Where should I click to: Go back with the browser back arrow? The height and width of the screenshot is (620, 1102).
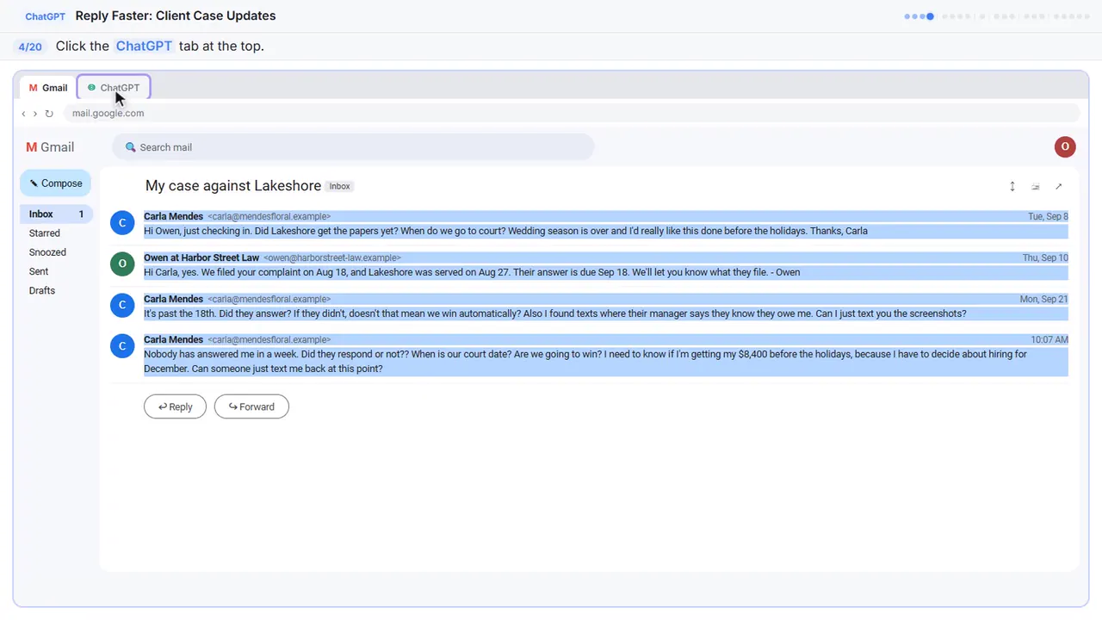[x=23, y=114]
